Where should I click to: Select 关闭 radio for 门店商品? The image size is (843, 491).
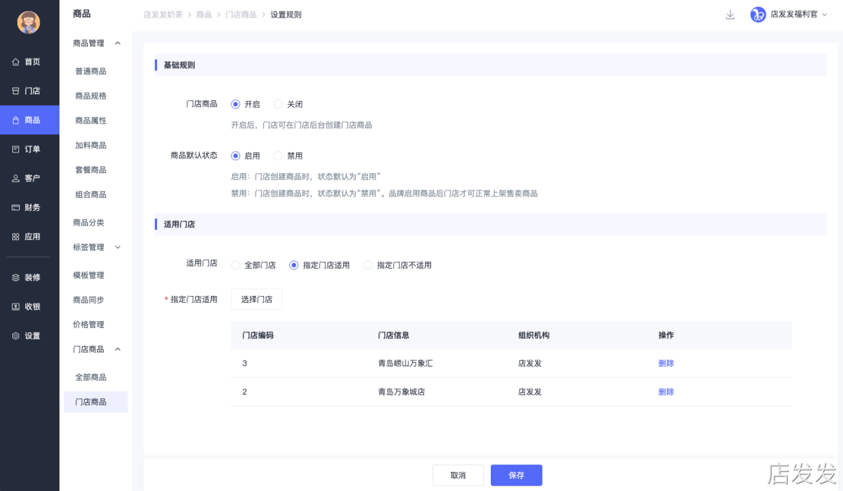[x=278, y=104]
